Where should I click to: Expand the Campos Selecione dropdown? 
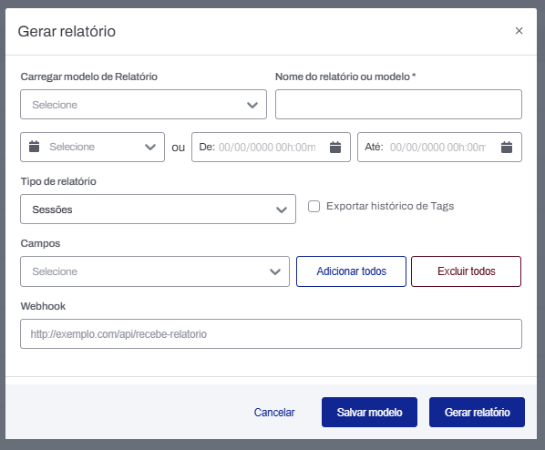click(x=155, y=271)
